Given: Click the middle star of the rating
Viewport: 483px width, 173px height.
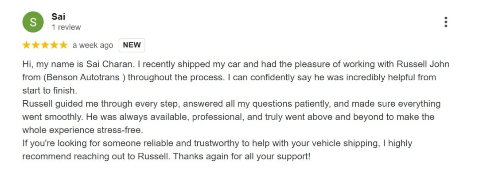Looking at the screenshot, I should tap(45, 45).
